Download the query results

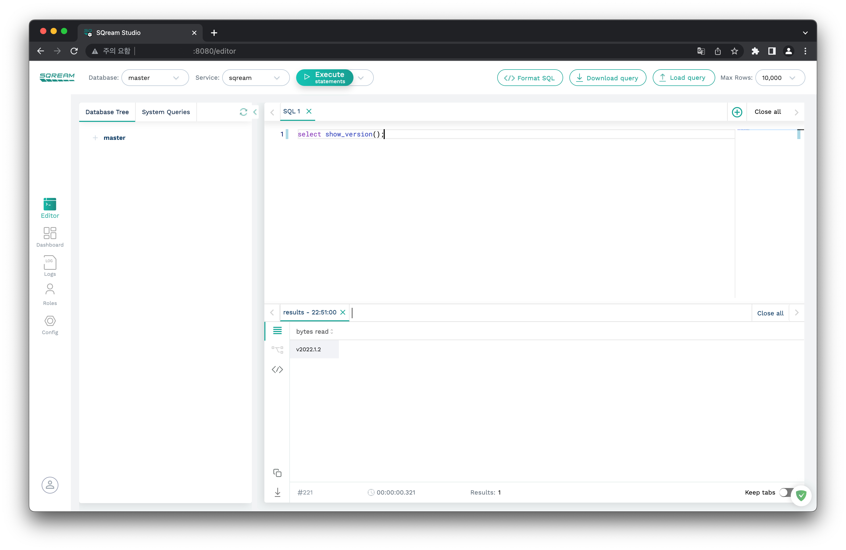point(277,492)
